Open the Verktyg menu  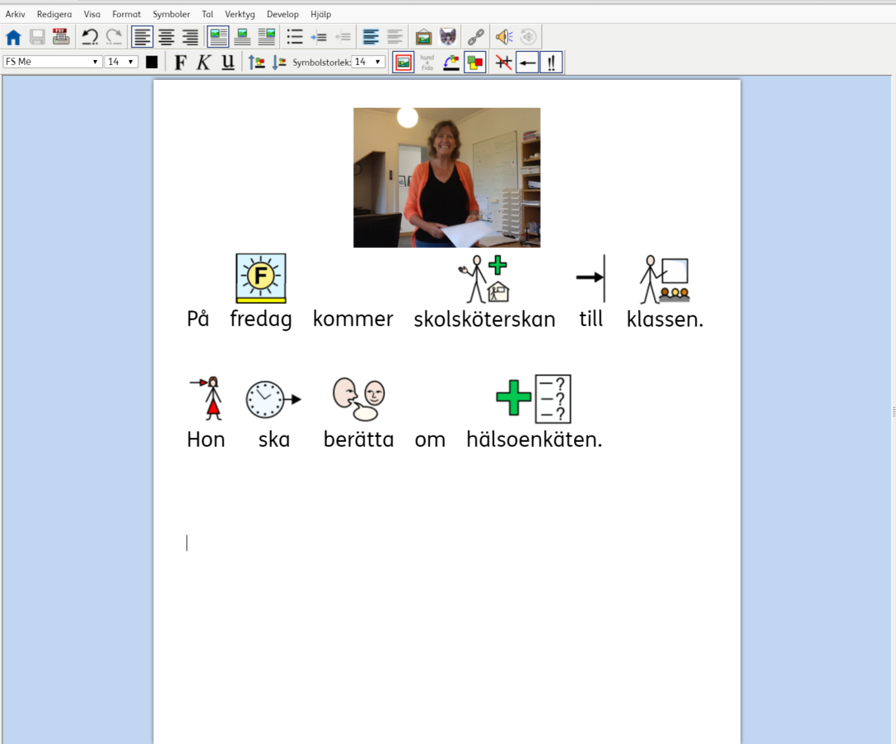pyautogui.click(x=239, y=14)
